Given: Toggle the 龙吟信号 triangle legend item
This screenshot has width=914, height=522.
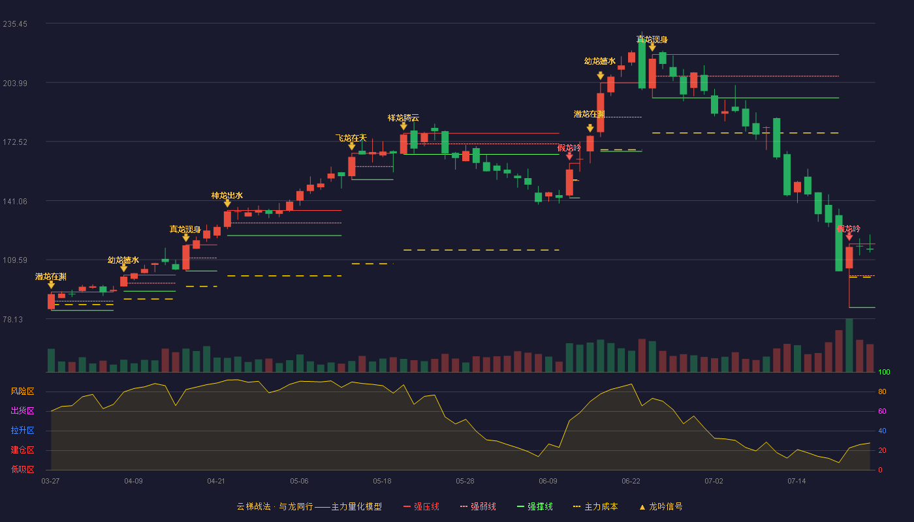Looking at the screenshot, I should coord(661,506).
